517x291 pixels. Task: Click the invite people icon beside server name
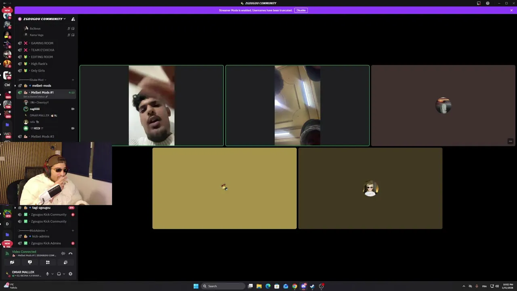click(73, 19)
